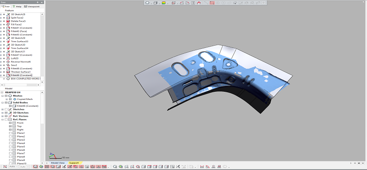
Task: Open the Help tab
Action: (x=17, y=6)
